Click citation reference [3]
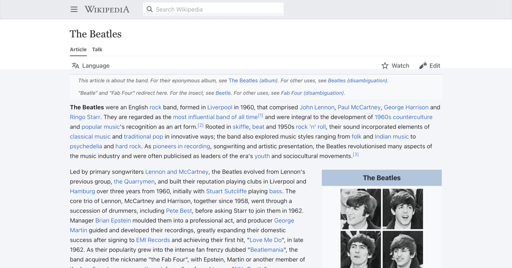Screen dimensions: 512x268 pyautogui.click(x=356, y=154)
